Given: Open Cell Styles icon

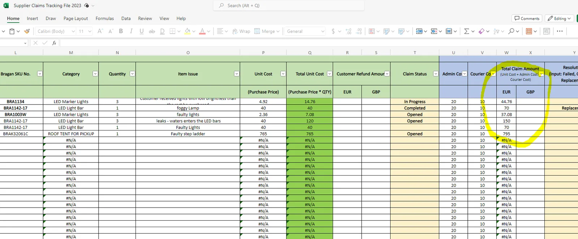Looking at the screenshot, I should point(401,31).
